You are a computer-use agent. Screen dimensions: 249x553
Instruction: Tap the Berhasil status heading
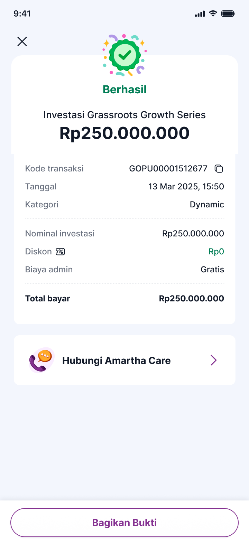point(124,90)
